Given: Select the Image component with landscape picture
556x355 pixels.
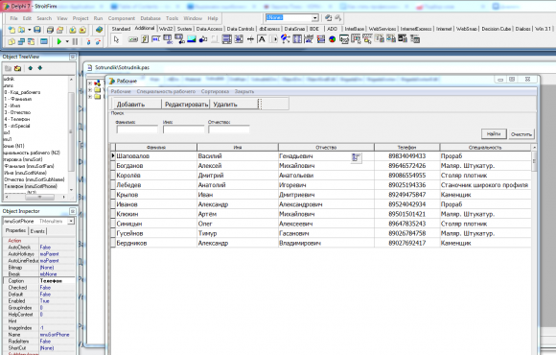Looking at the screenshot, I should 192,39.
